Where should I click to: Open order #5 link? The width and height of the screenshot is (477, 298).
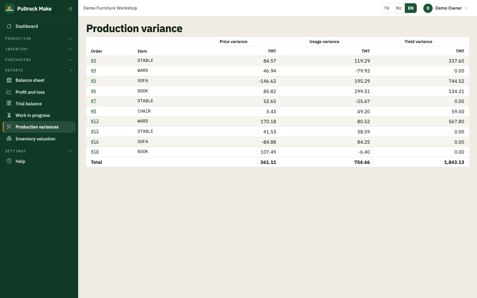click(x=93, y=81)
